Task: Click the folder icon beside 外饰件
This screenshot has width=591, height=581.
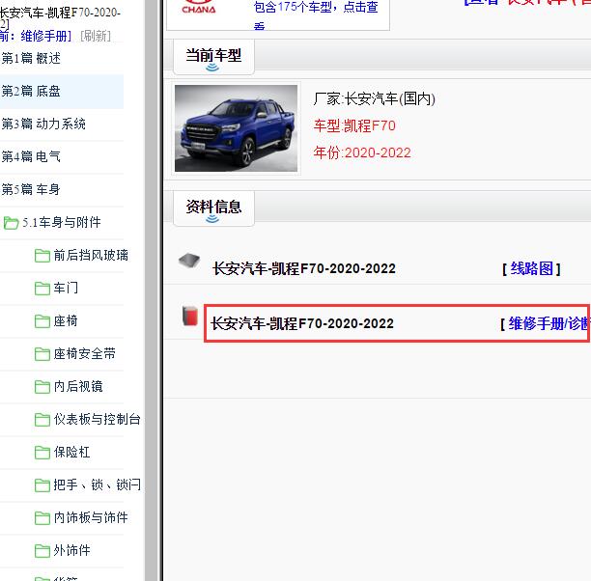Action: click(x=42, y=550)
